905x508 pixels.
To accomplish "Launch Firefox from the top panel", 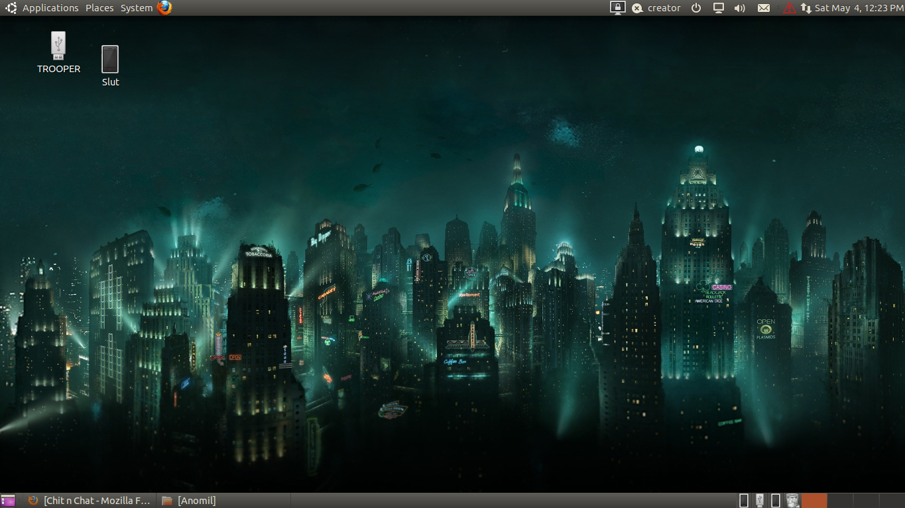I will click(x=164, y=8).
